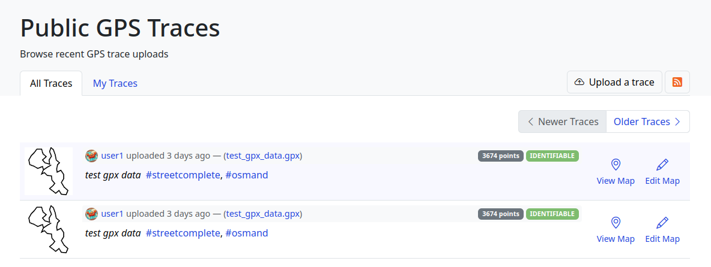Open second test_gpx_data.gpx file link
This screenshot has width=711, height=267.
coord(262,214)
